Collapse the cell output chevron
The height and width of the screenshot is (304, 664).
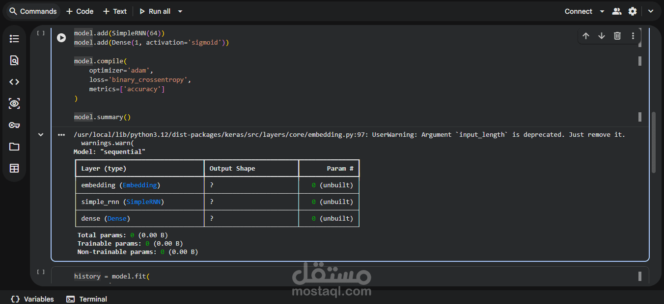[41, 134]
